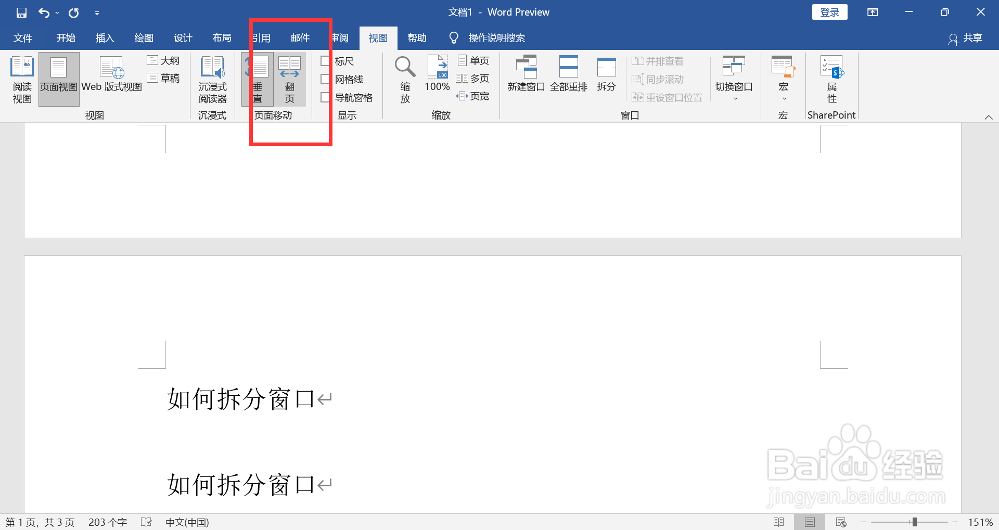Enable the 网格线 gridlines checkbox
Screen dimensions: 999x530
pyautogui.click(x=326, y=79)
